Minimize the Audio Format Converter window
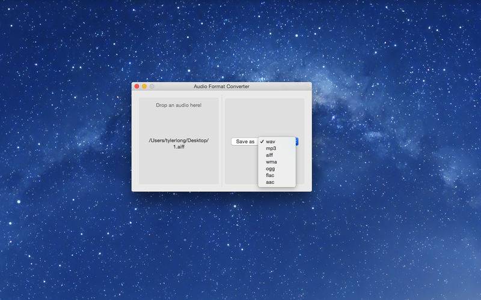This screenshot has width=481, height=300. [x=144, y=86]
